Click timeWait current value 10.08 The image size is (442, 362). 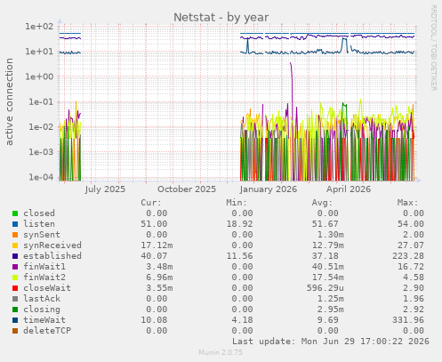[x=154, y=320]
